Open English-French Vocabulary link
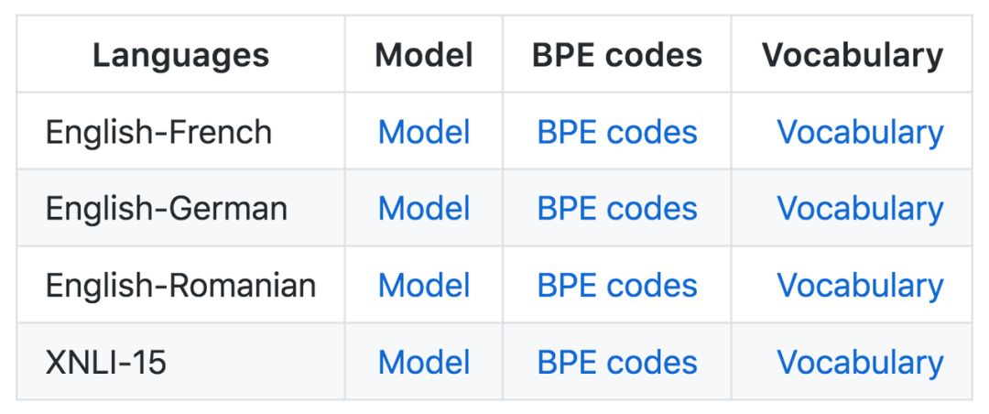The image size is (989, 414). point(860,132)
